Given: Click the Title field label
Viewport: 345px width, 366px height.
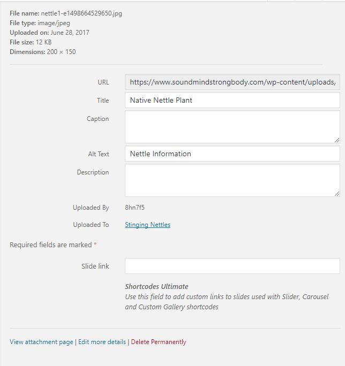Looking at the screenshot, I should [x=103, y=101].
